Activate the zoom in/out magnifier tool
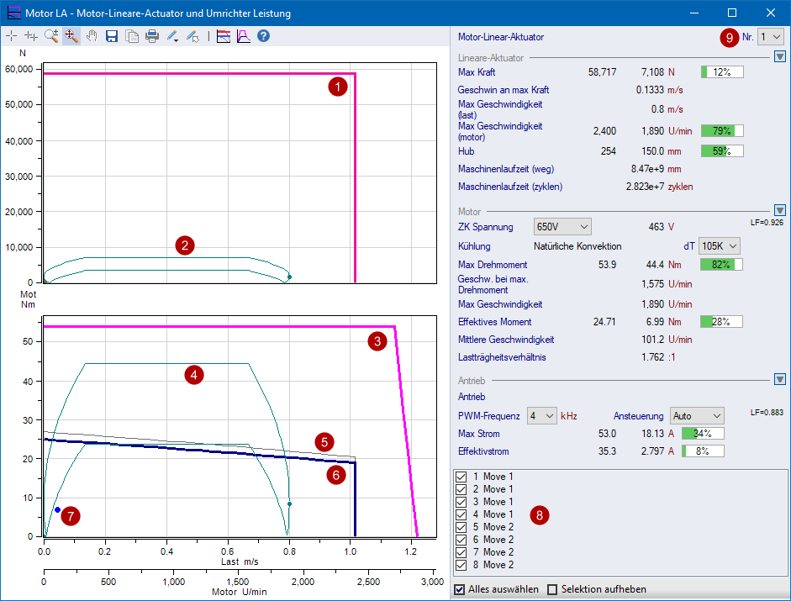This screenshot has width=791, height=601. click(x=51, y=36)
